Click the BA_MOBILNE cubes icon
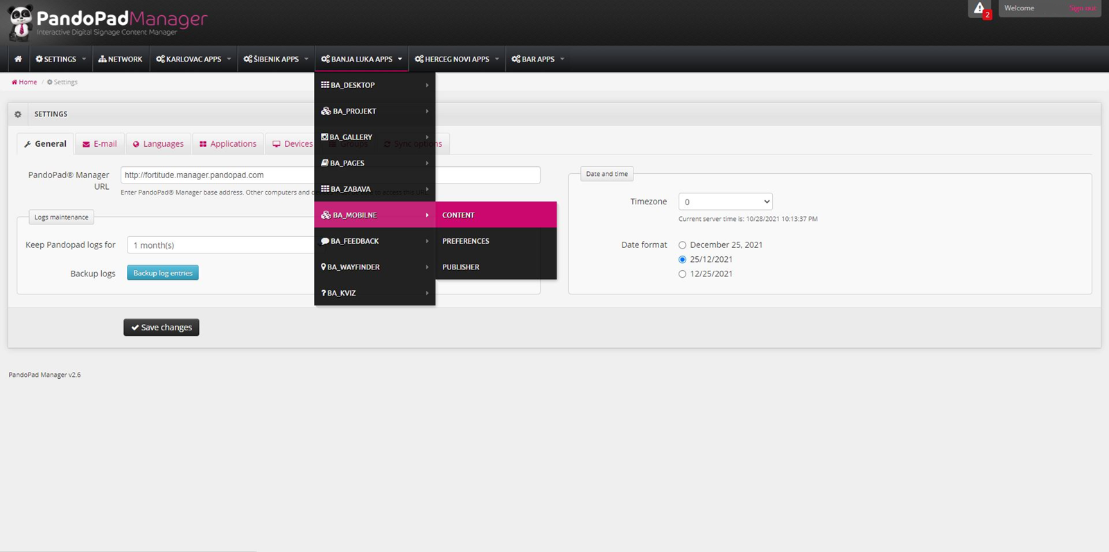Screen dimensions: 1109x552 pyautogui.click(x=326, y=215)
